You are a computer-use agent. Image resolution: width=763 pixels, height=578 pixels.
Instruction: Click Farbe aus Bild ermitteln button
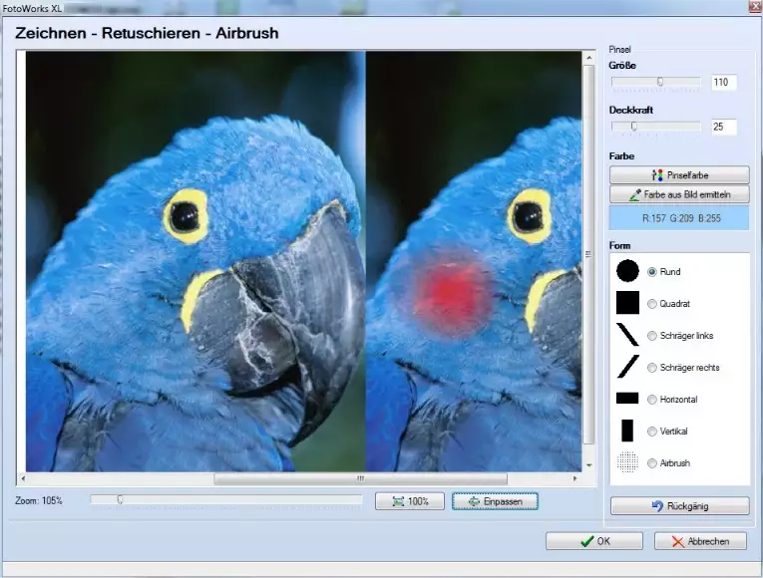(679, 195)
